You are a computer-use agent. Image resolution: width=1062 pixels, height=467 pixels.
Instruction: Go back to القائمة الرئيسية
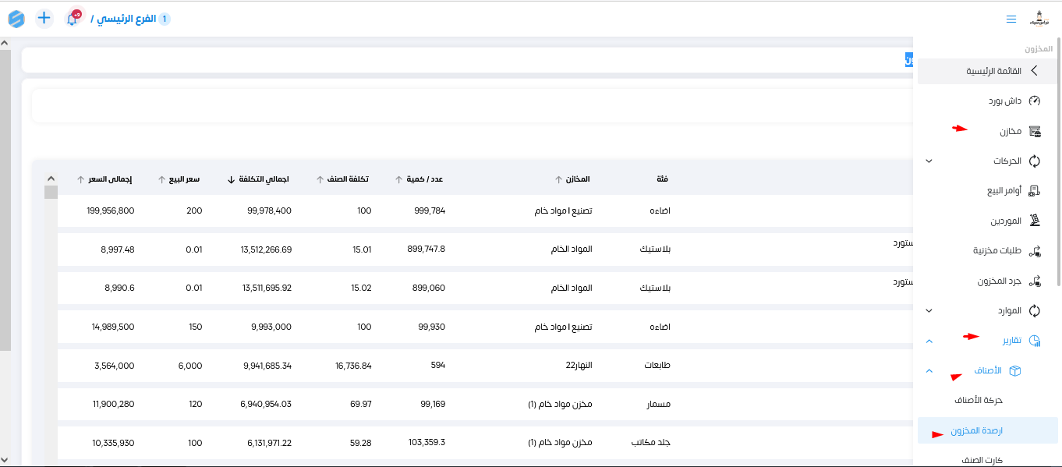(988, 71)
